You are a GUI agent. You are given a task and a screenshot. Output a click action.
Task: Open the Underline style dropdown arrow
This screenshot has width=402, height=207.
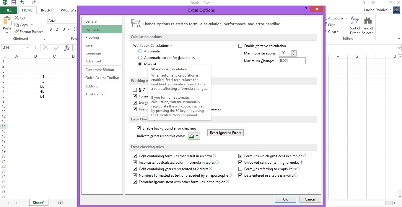[x=69, y=29]
